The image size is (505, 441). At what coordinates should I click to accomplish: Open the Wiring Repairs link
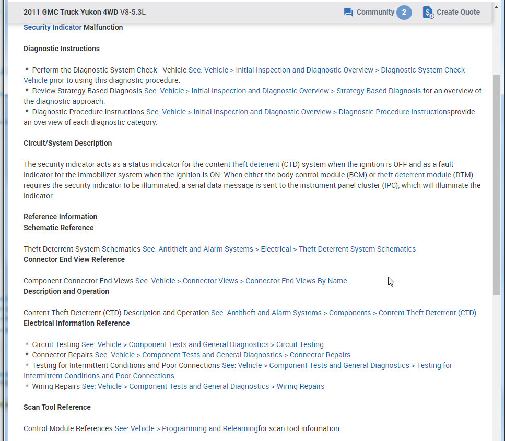pos(300,386)
